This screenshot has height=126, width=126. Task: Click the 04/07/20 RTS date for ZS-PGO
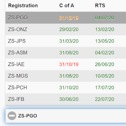(105, 18)
